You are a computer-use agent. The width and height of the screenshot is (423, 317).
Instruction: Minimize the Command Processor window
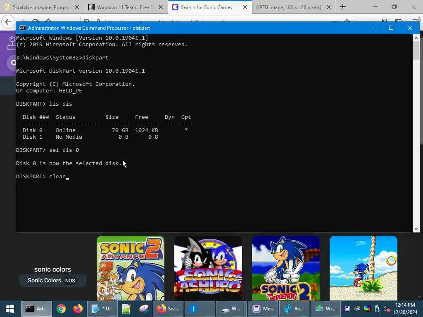(373, 28)
